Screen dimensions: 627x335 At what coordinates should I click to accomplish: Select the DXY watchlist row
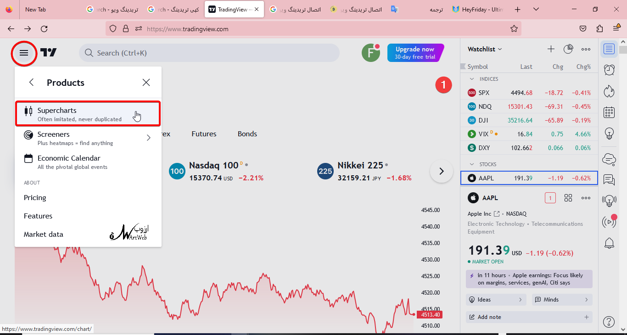coord(529,148)
